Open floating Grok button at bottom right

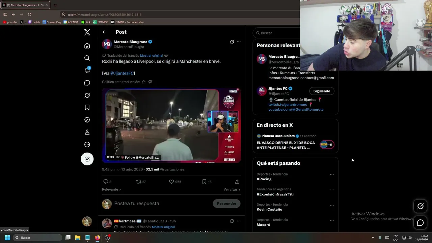coord(421,206)
